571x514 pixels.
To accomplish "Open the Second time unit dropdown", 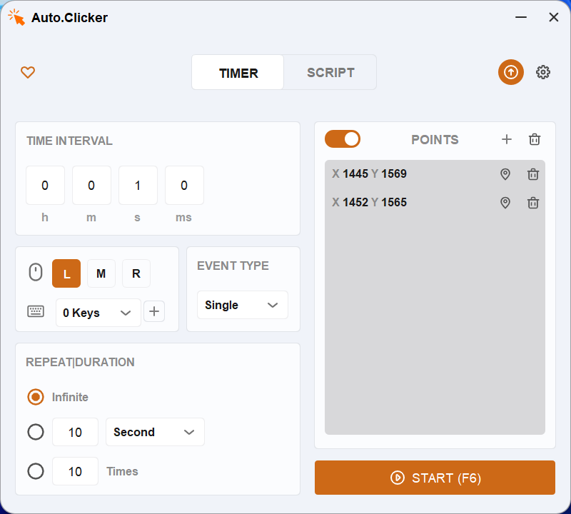I will pos(155,432).
